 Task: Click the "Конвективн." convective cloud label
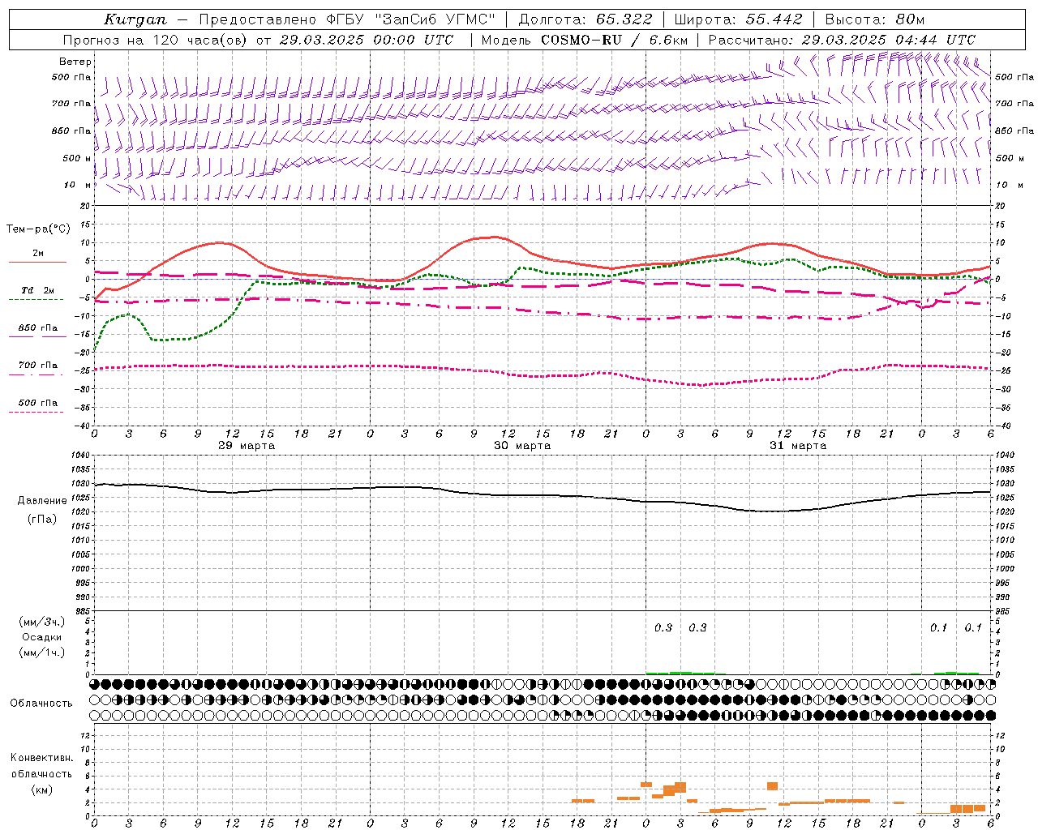[41, 758]
